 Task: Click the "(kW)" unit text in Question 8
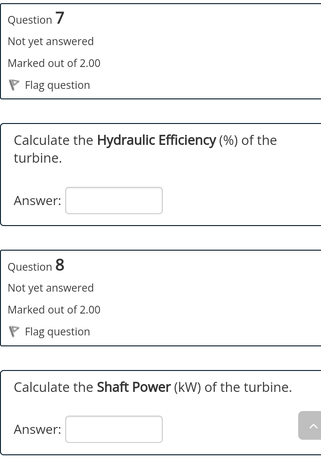click(187, 387)
